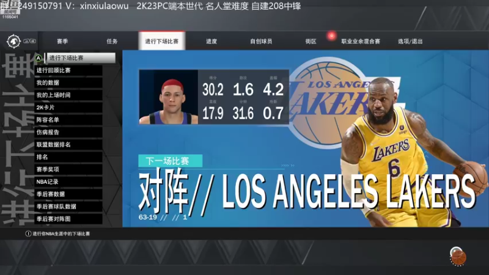Click the green A button prompt icon

[x=38, y=58]
